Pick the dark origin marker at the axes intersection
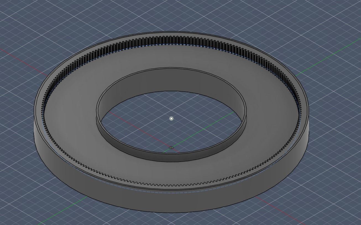The image size is (361, 225). coord(171,148)
